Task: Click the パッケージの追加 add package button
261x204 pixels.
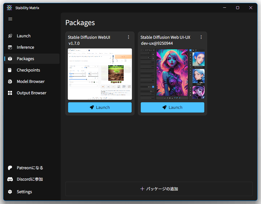Action: (159, 189)
